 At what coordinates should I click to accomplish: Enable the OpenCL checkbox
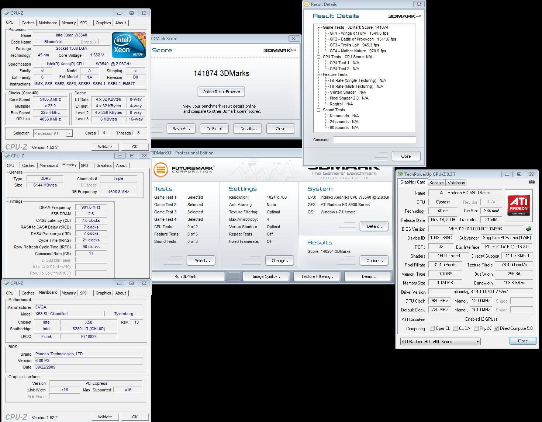432,328
